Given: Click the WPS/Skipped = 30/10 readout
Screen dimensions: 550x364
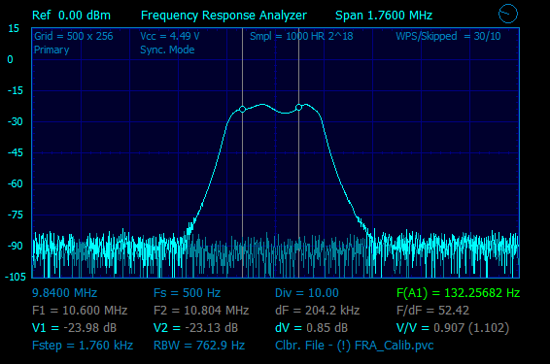Looking at the screenshot, I should [x=448, y=36].
